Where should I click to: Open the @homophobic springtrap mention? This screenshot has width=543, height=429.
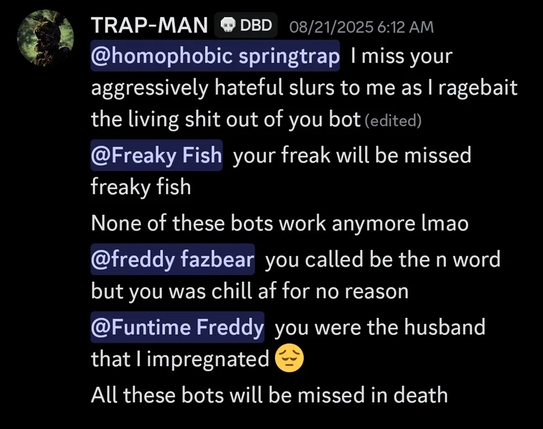click(215, 57)
